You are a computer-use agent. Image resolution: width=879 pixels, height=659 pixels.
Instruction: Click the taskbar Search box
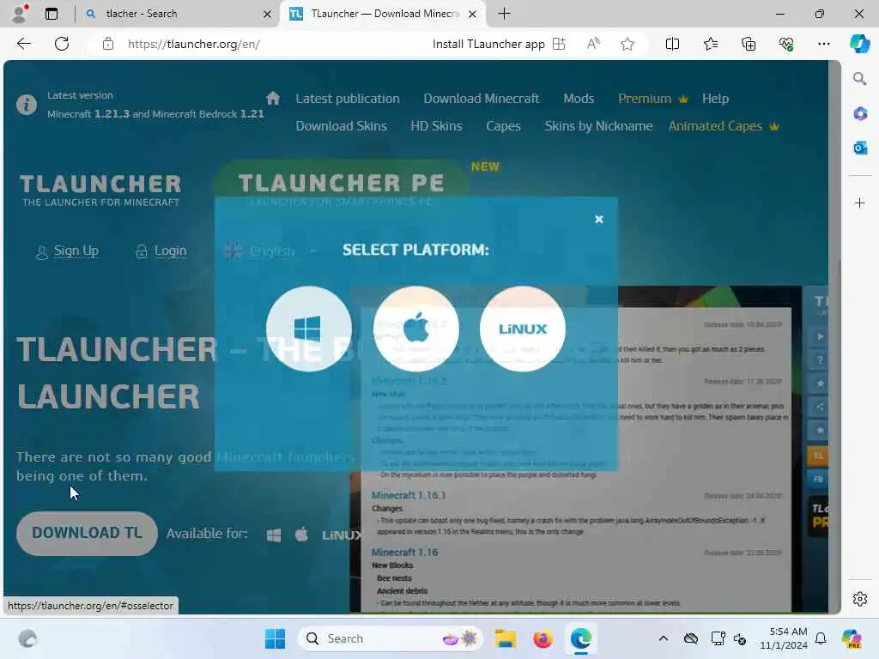(391, 638)
